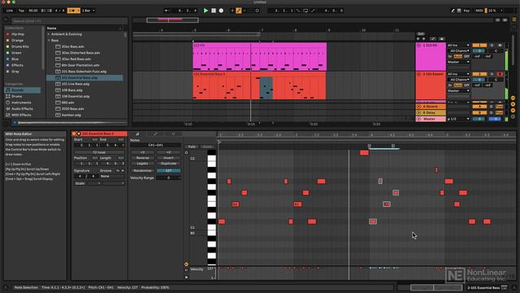Open the Audio Effects category
The height and width of the screenshot is (293, 520).
click(x=22, y=108)
